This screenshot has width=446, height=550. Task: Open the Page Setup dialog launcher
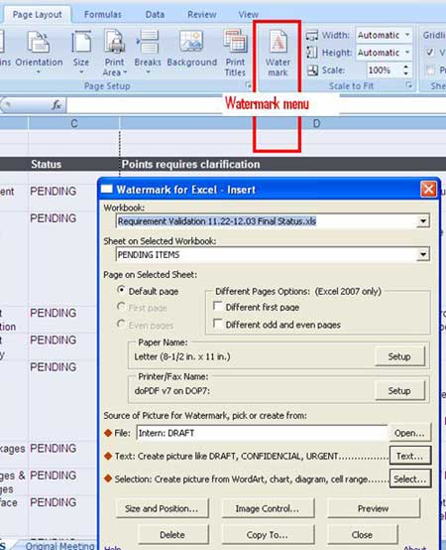tap(248, 85)
